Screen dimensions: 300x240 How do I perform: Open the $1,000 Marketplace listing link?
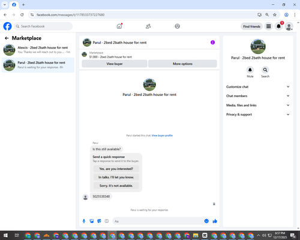coord(110,57)
